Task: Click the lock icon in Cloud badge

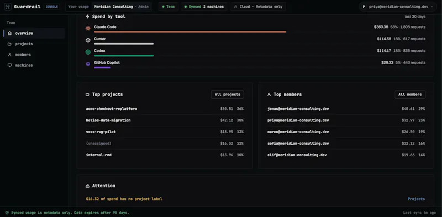Action: pos(236,7)
